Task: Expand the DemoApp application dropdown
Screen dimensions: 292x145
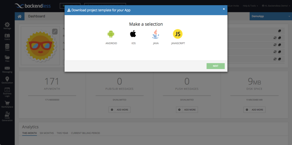Action: (270, 16)
